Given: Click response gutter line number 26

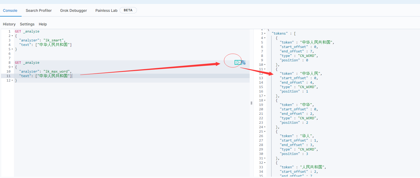Looking at the screenshot, I should pyautogui.click(x=261, y=136).
